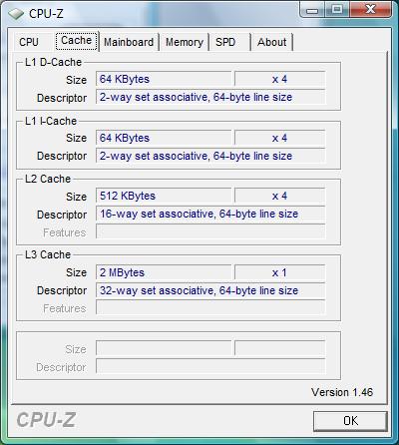Click the empty Size field in bottom group
The image size is (399, 445).
coord(164,349)
